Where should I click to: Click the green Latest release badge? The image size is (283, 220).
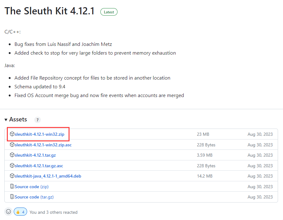(109, 12)
